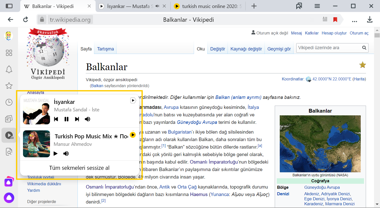This screenshot has height=208, width=380.
Task: Open the three-dot page menu
Action: tap(354, 21)
